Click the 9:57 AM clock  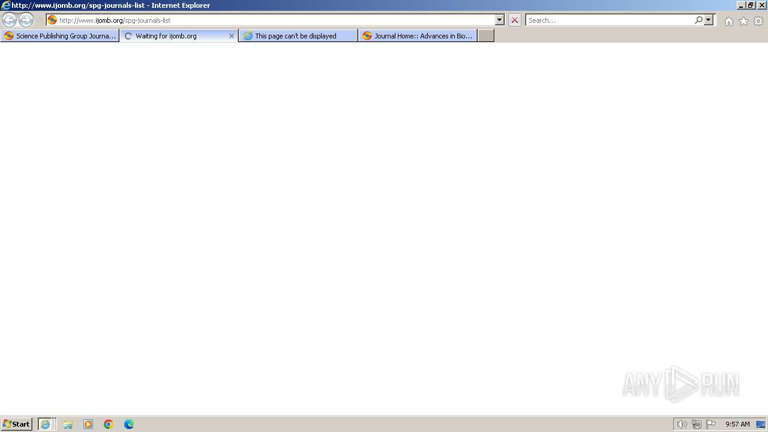737,424
